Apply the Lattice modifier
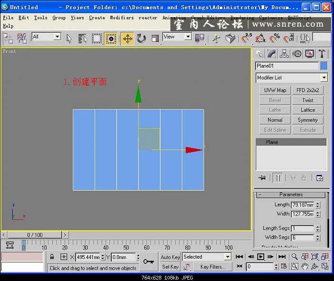The width and height of the screenshot is (334, 281). click(x=307, y=110)
